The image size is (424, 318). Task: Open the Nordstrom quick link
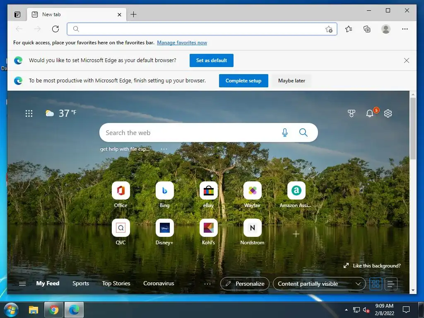(x=252, y=232)
